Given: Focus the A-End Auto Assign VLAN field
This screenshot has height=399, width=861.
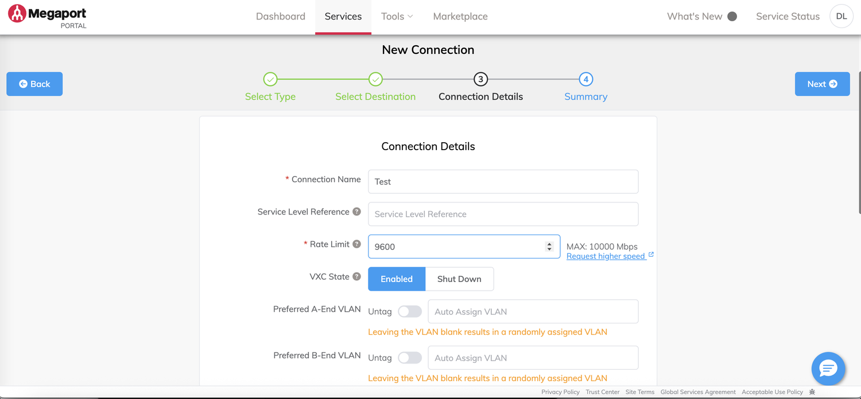Looking at the screenshot, I should (x=533, y=311).
